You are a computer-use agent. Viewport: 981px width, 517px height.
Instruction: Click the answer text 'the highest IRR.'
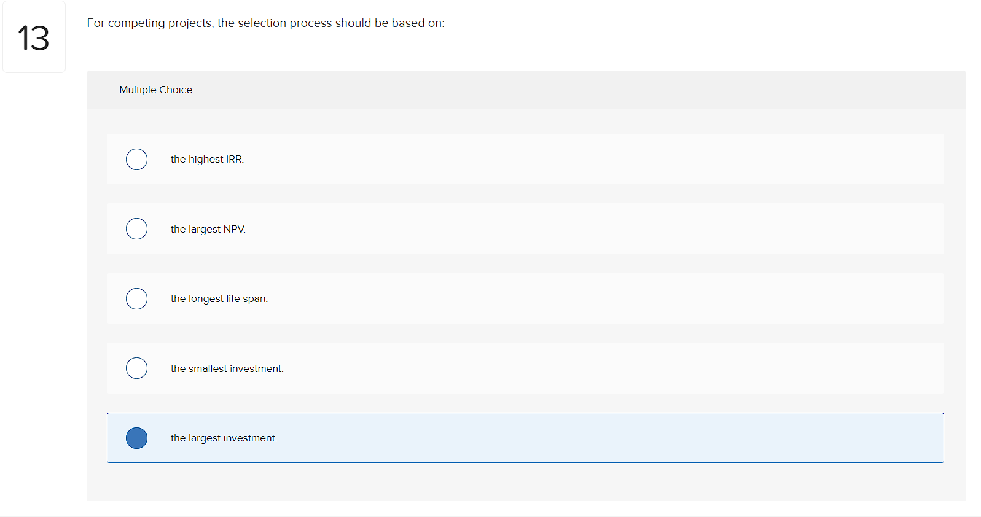(207, 159)
